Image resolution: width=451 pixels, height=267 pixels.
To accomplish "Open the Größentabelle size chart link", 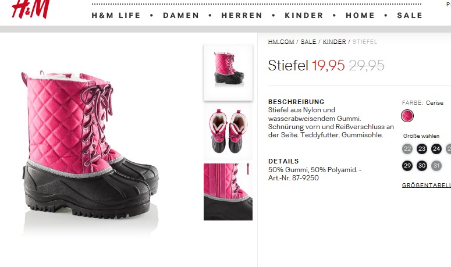I will [426, 186].
